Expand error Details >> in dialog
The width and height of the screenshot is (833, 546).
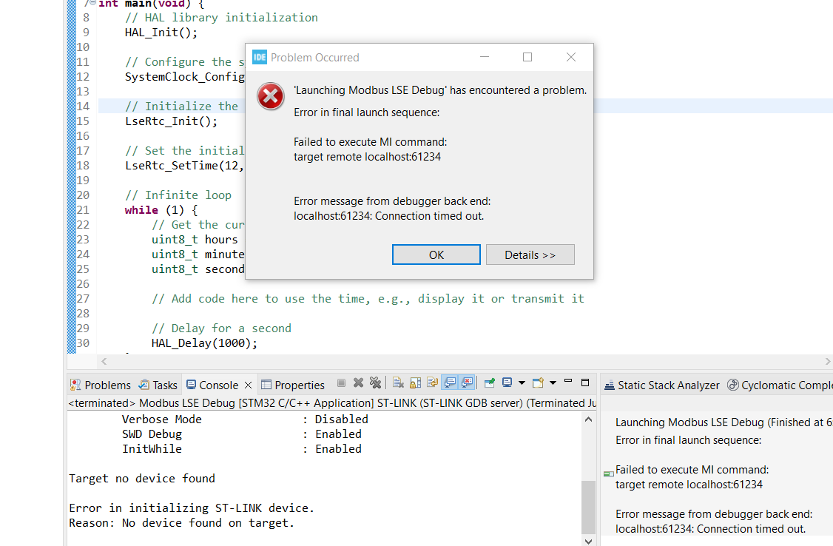coord(530,255)
